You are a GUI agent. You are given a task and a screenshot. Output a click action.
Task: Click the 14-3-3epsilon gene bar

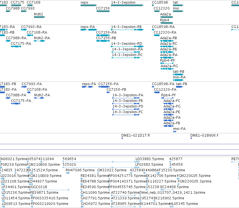click(127, 5)
